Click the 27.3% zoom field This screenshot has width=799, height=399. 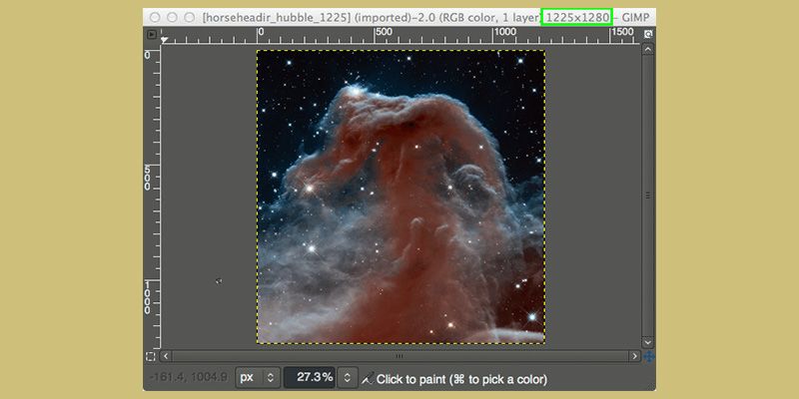click(x=310, y=378)
